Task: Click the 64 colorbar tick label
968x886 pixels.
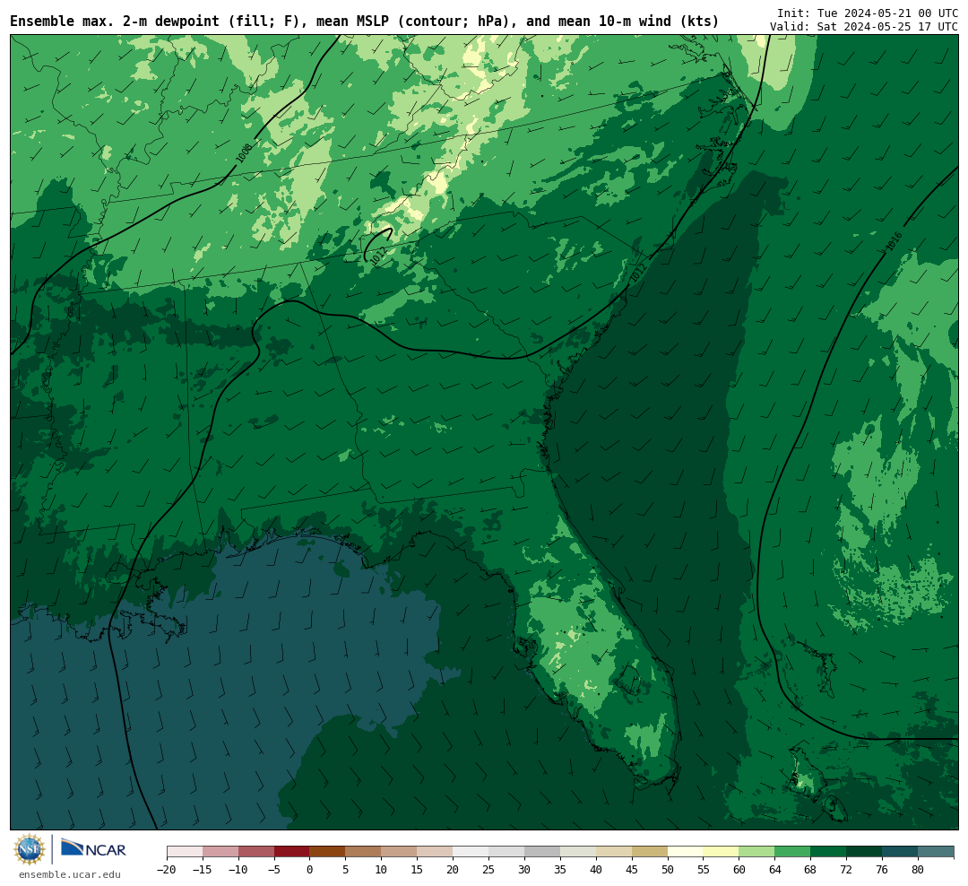Action: click(775, 869)
